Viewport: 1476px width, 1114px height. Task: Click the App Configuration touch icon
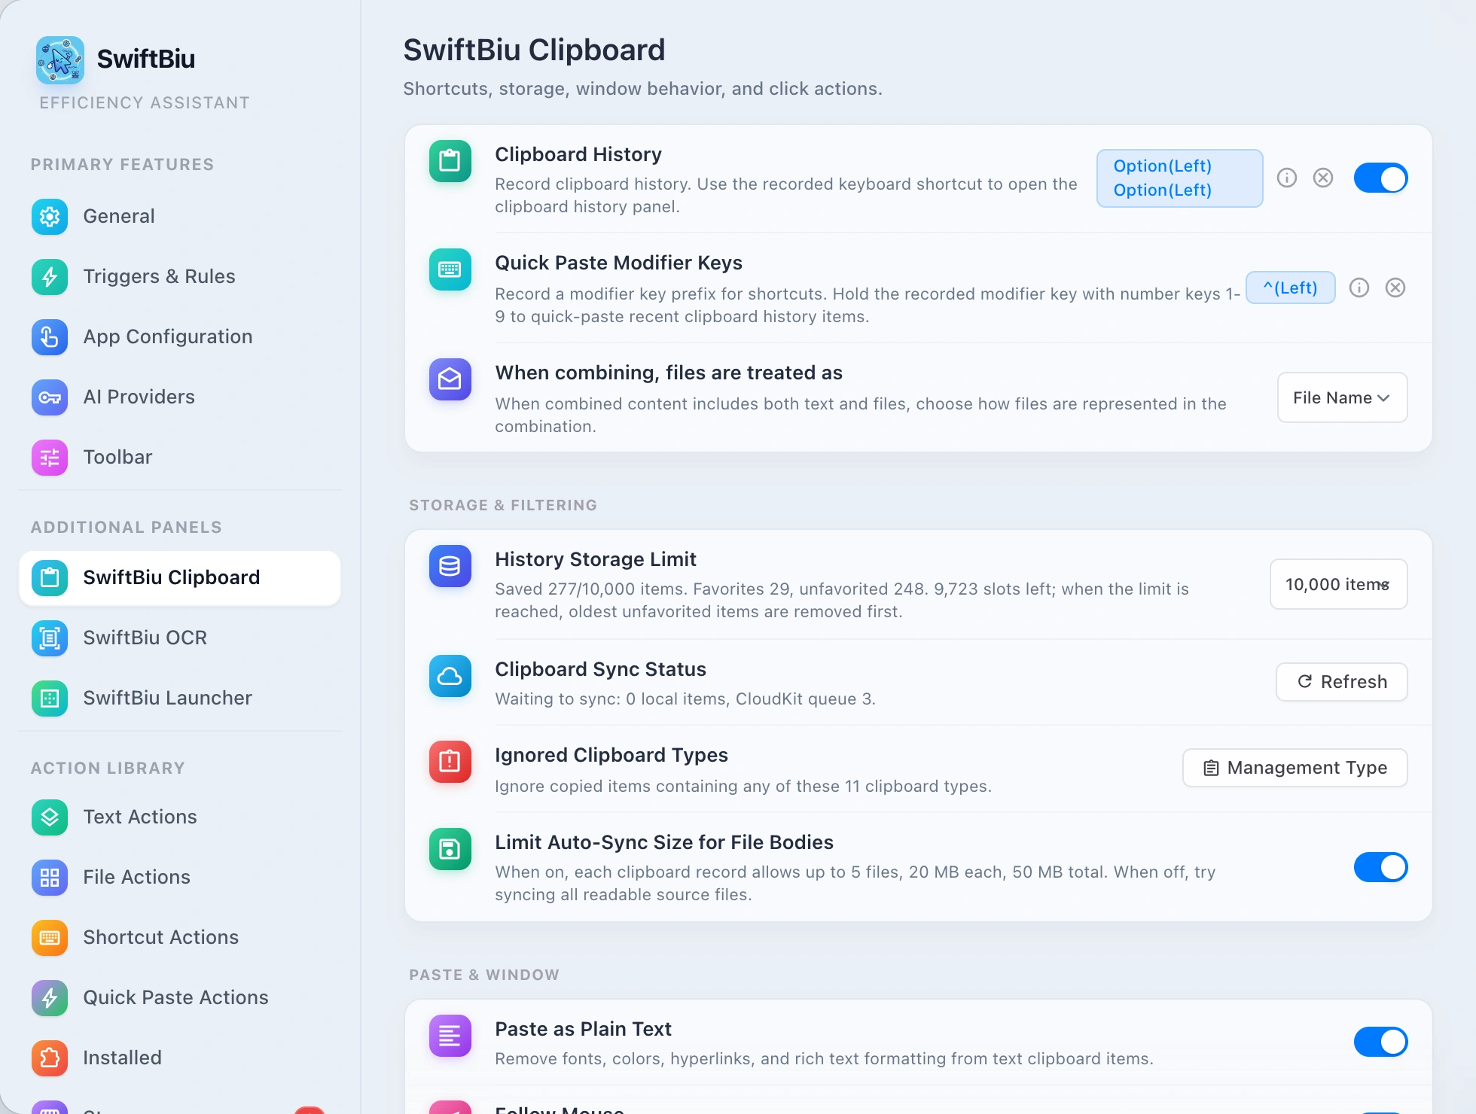(x=50, y=337)
